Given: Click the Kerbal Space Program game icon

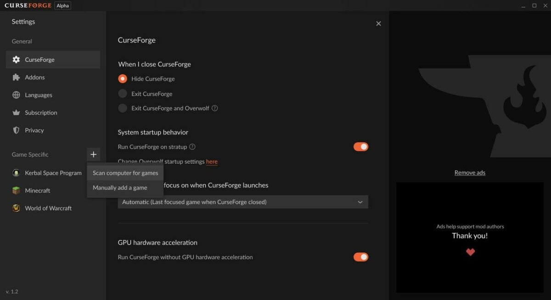Looking at the screenshot, I should (16, 173).
